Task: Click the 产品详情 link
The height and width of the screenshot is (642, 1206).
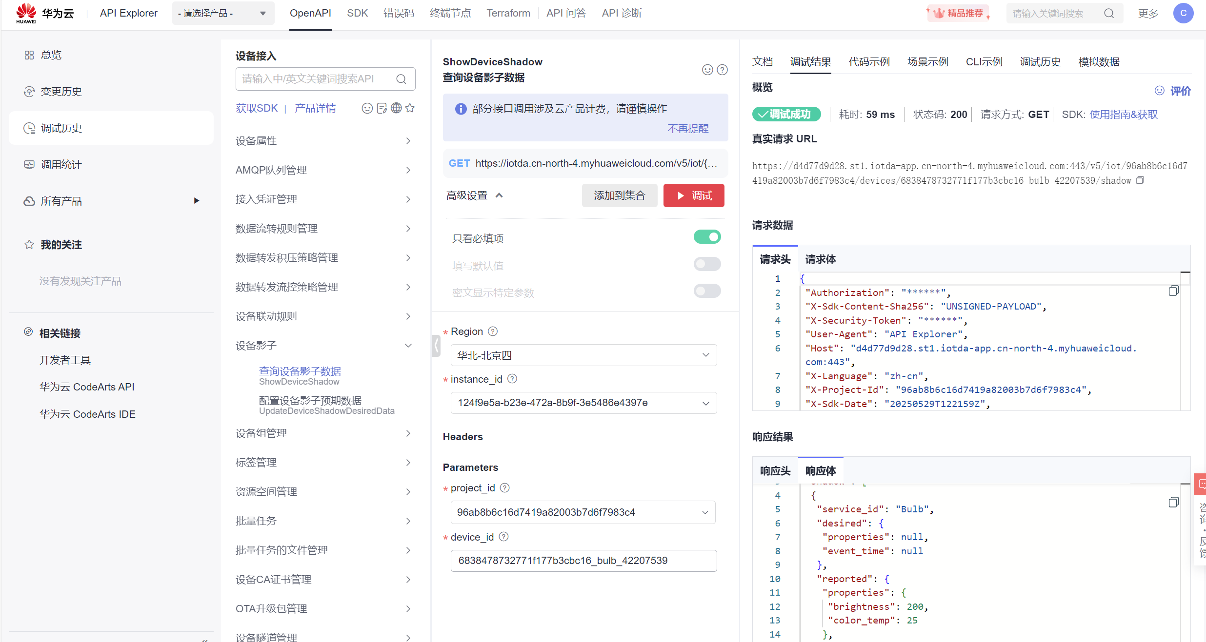Action: point(315,108)
